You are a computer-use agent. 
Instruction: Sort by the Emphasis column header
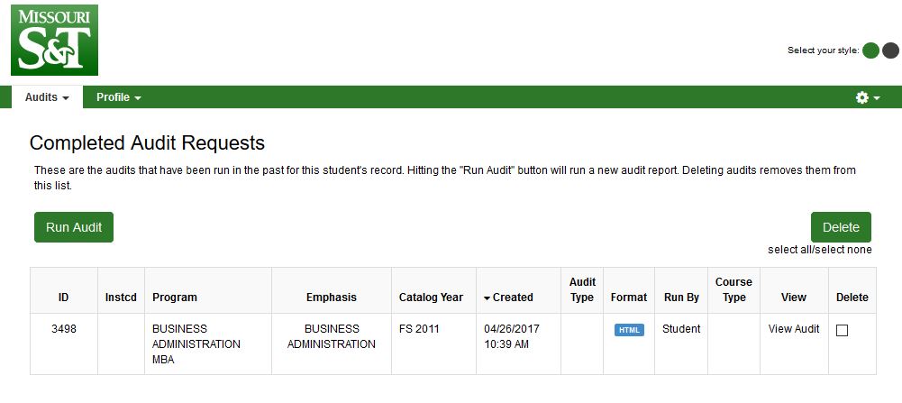332,298
